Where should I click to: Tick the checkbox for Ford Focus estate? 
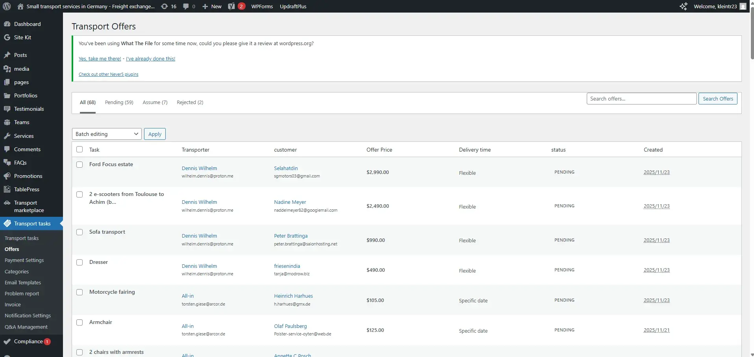pos(79,165)
